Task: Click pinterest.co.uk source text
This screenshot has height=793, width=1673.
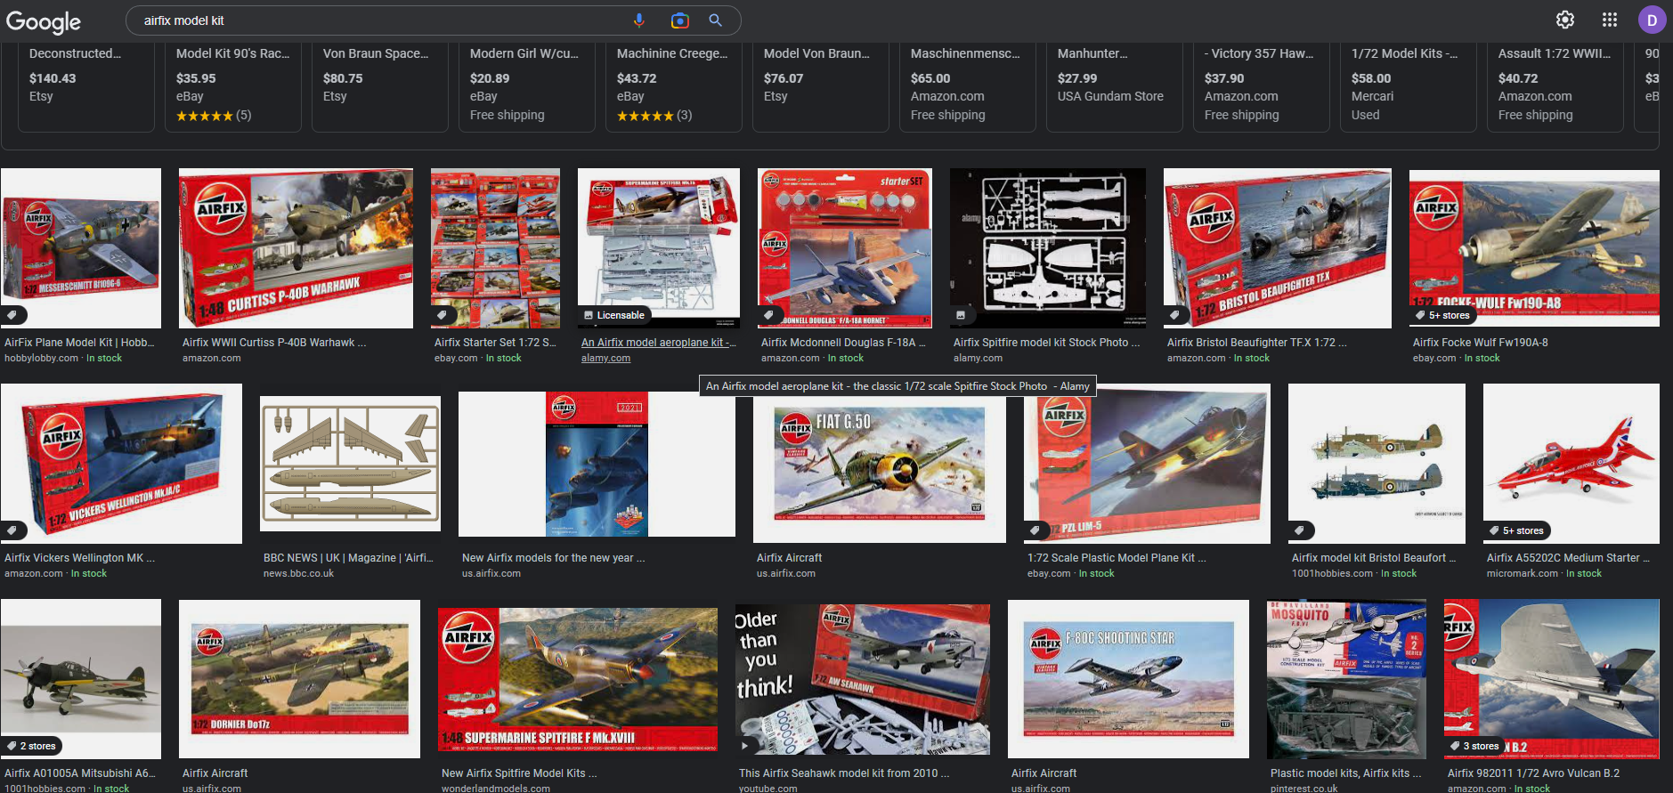Action: coord(1303,789)
